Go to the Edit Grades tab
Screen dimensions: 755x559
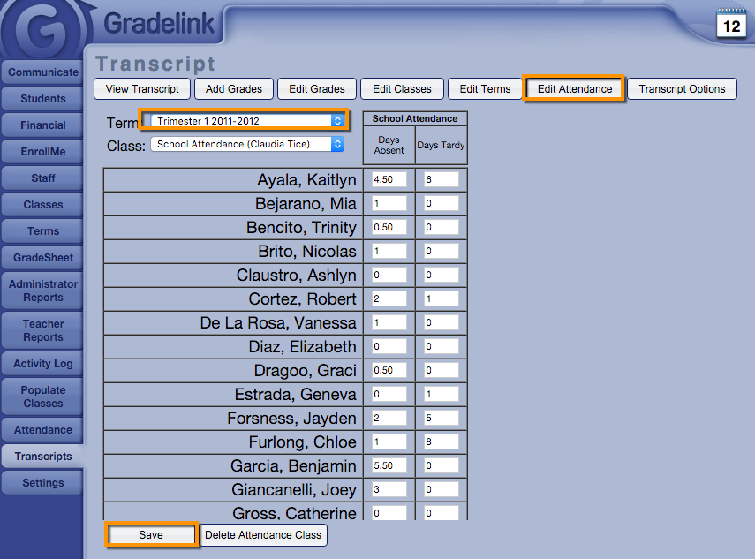[316, 89]
